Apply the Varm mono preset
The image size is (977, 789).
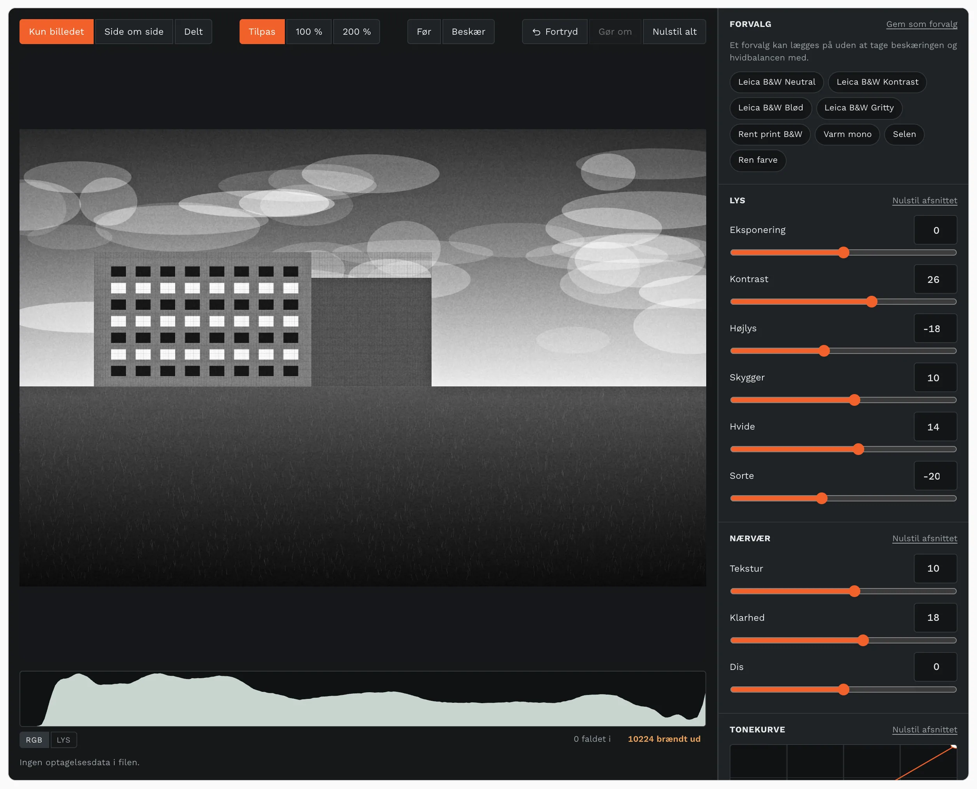[847, 134]
